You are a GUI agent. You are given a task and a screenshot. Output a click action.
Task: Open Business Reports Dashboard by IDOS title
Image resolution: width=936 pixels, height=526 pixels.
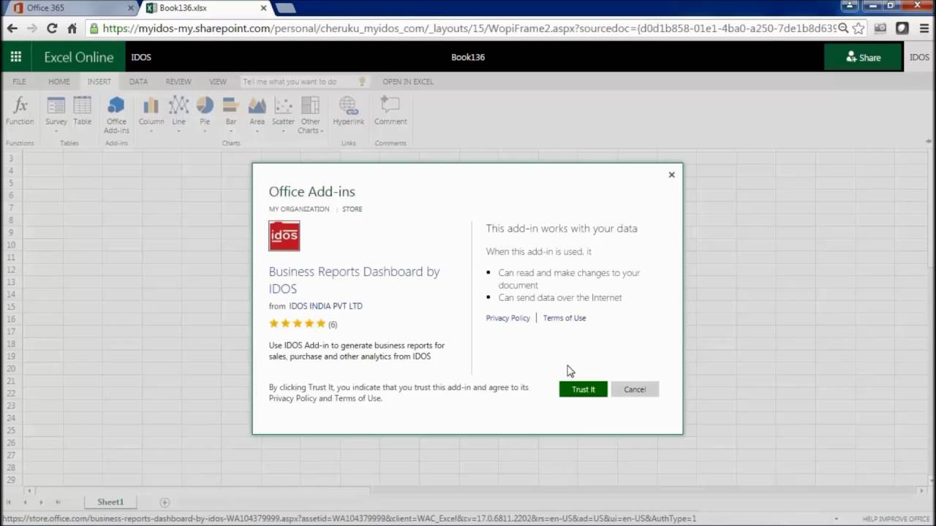pos(355,280)
